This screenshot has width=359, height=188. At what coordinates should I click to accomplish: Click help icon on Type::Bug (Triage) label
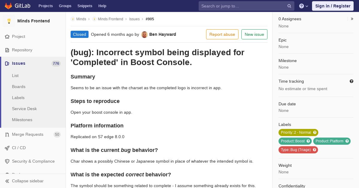[x=314, y=150]
